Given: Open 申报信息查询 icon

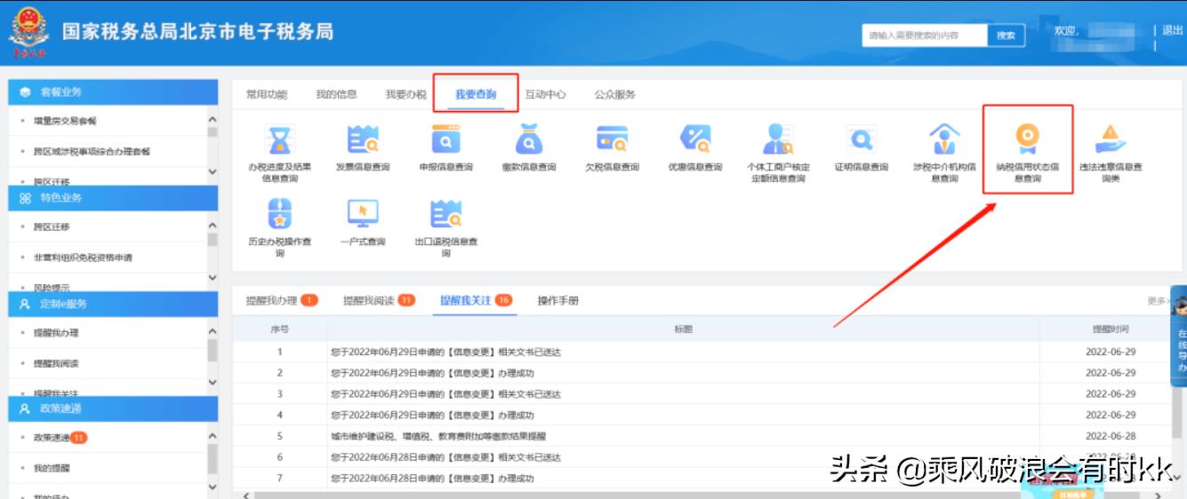Looking at the screenshot, I should (446, 139).
